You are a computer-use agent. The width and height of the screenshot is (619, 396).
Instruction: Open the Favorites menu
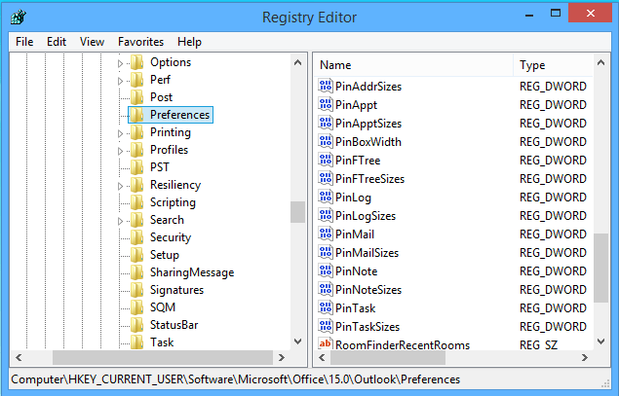(140, 42)
